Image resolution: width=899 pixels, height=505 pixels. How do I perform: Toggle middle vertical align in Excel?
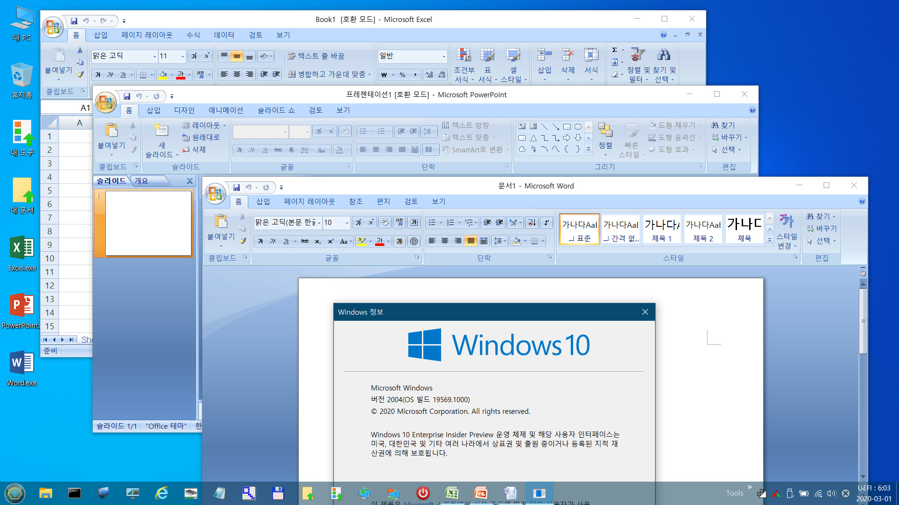[237, 57]
